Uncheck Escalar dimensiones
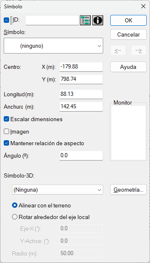 (6, 119)
